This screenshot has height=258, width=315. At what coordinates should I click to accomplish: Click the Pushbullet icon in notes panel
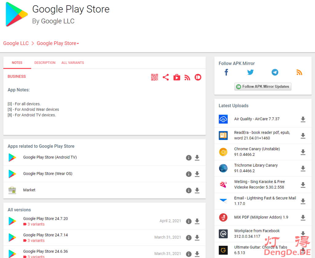tap(198, 77)
